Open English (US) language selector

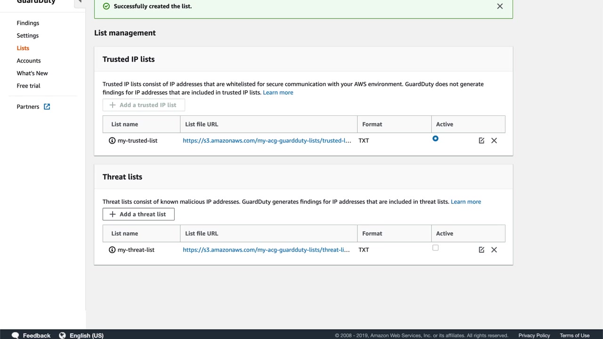(x=86, y=335)
